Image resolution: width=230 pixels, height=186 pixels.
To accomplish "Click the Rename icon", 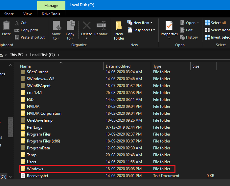I will 101,26.
